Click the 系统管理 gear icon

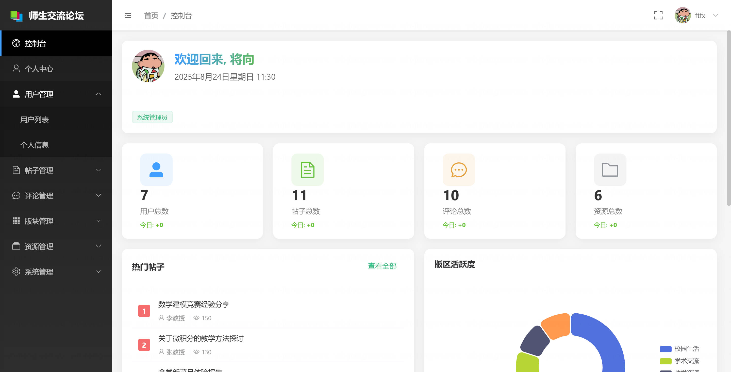tap(16, 272)
